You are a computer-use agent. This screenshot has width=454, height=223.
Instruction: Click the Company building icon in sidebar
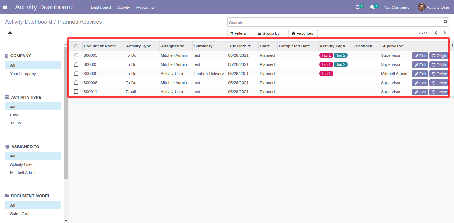tap(7, 56)
